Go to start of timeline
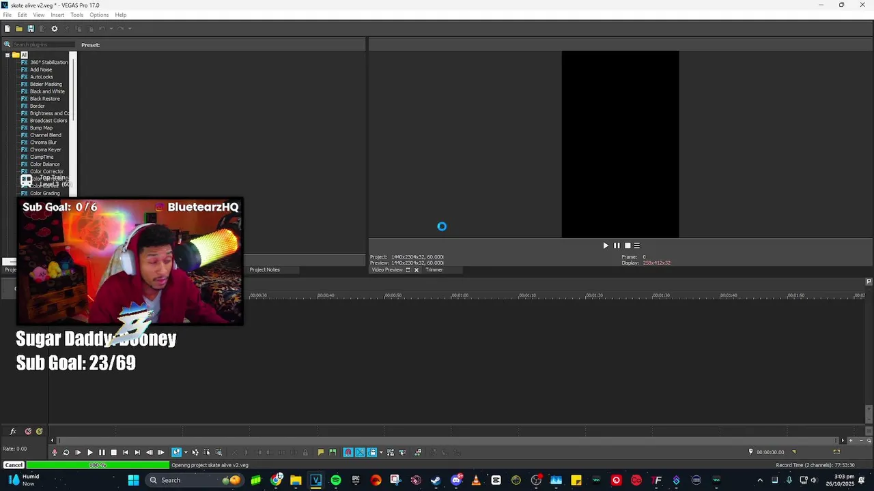The image size is (874, 491). tap(125, 452)
